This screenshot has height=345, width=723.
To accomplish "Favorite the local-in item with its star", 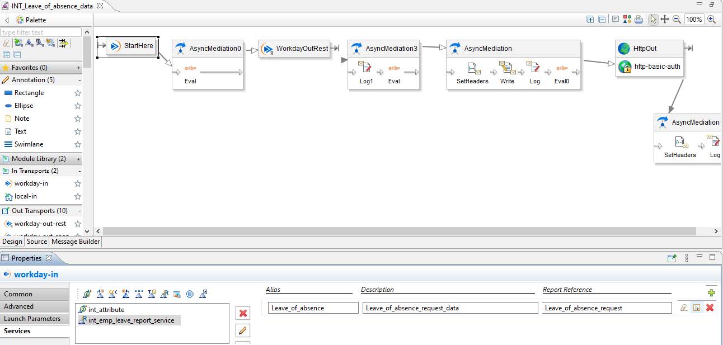I will pos(78,196).
